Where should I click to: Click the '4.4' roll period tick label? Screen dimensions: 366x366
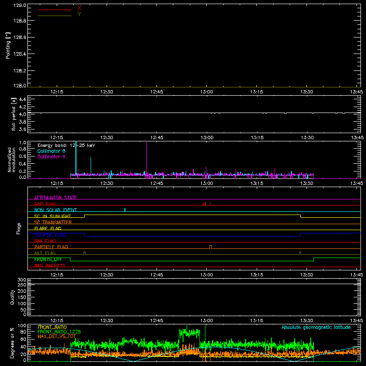(22, 99)
